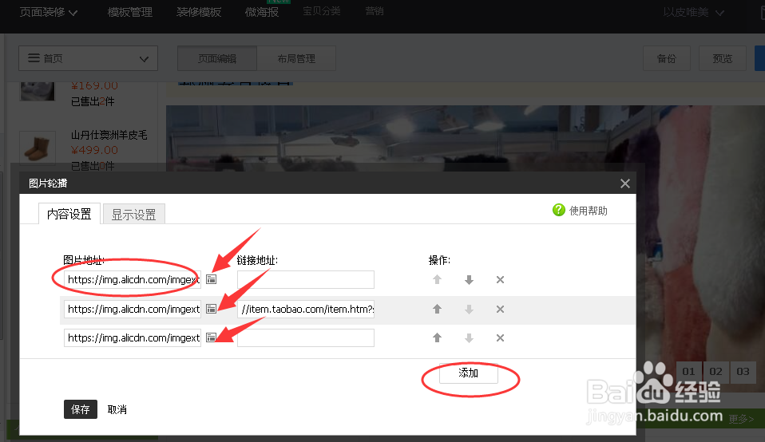Move the taobao link row down
The width and height of the screenshot is (765, 442).
tap(469, 309)
